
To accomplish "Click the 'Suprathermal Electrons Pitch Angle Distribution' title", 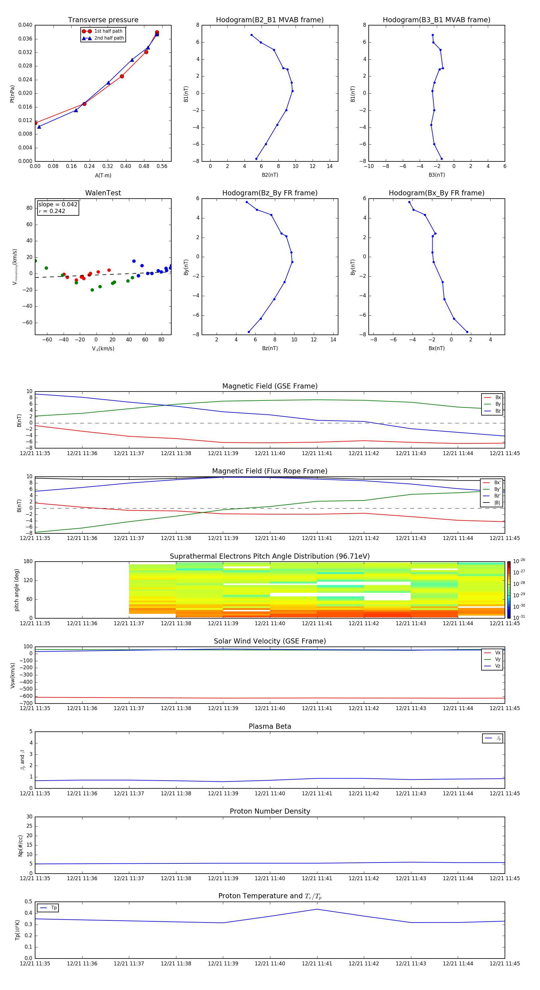I will (270, 556).
